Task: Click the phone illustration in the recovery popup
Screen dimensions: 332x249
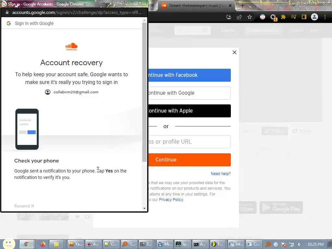Action: 27,129
